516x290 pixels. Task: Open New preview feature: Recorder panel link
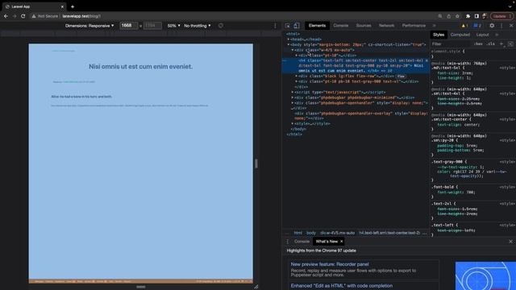(x=330, y=264)
